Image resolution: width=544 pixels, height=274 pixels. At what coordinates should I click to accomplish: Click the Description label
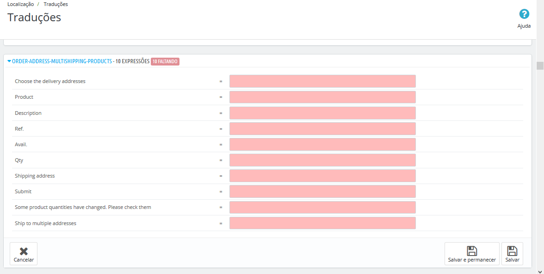point(28,113)
